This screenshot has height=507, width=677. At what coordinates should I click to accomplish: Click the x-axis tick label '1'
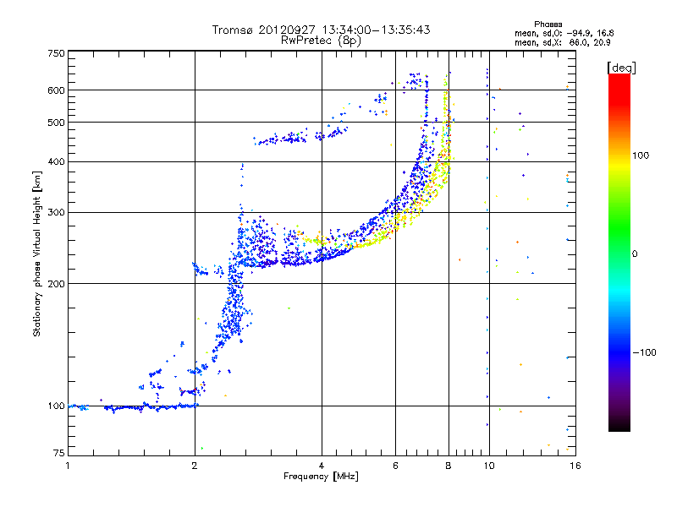[68, 466]
